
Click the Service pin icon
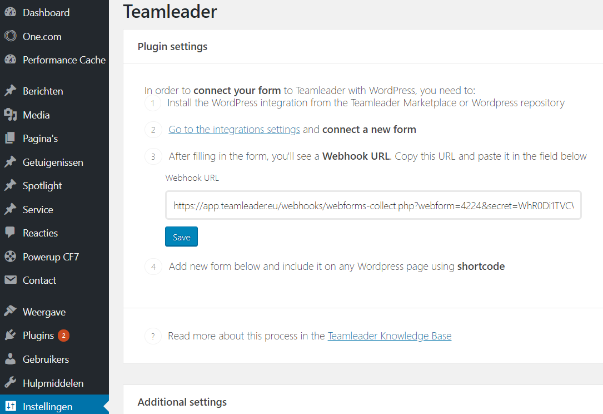(x=11, y=209)
